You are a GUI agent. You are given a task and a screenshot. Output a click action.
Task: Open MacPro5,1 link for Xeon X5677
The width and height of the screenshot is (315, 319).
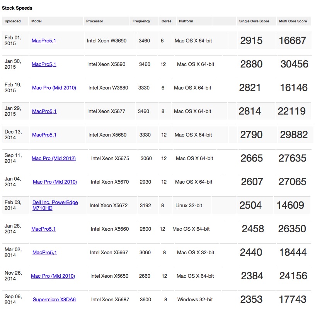pos(44,111)
